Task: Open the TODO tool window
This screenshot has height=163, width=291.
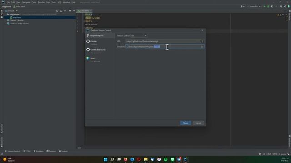Action: point(27,151)
